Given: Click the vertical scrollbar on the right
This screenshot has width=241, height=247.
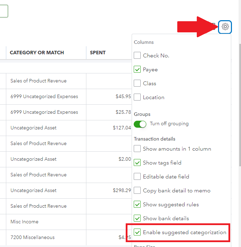Looking at the screenshot, I should click(239, 104).
